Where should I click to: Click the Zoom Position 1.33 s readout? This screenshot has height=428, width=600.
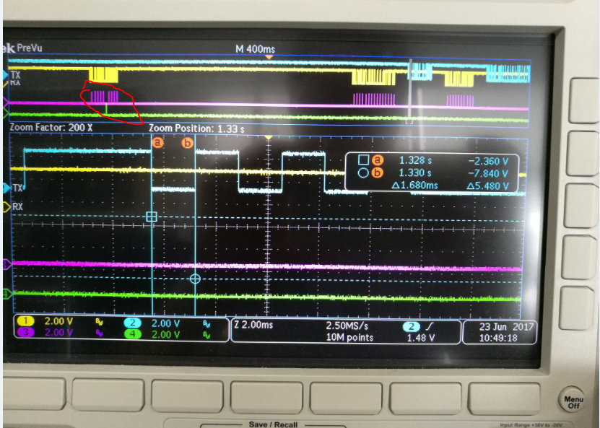click(196, 129)
